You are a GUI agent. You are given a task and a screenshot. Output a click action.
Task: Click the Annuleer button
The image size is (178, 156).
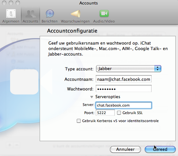[125, 149]
